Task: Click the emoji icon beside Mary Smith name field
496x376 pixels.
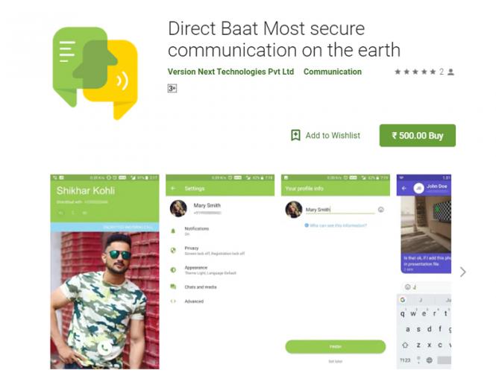Action: pos(381,210)
